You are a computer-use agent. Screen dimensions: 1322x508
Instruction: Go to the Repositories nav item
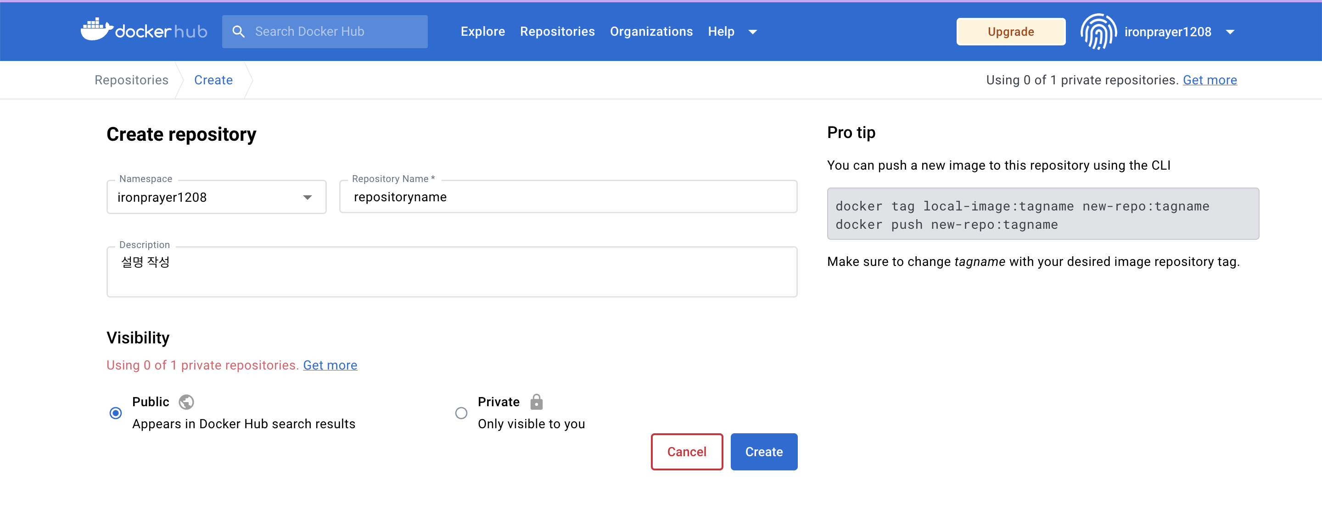557,32
